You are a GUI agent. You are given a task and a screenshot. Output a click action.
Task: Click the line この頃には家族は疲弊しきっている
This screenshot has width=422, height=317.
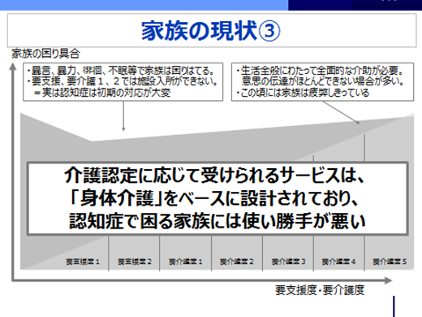click(x=303, y=93)
